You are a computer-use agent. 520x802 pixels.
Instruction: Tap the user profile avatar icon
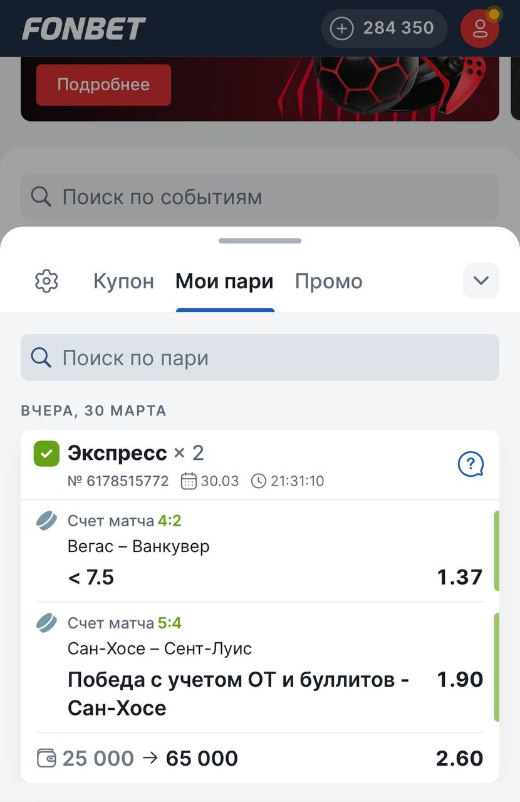pyautogui.click(x=480, y=28)
